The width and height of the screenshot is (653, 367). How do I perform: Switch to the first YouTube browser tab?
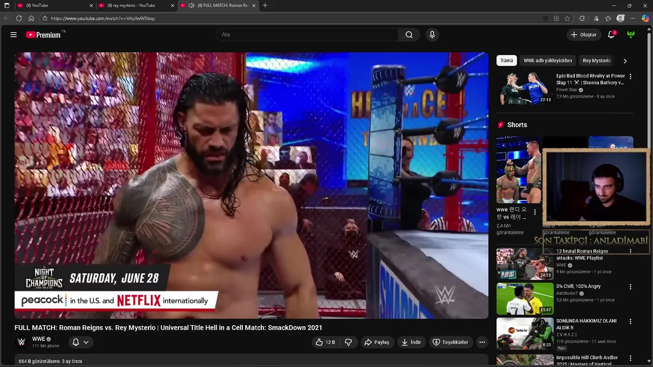point(55,6)
